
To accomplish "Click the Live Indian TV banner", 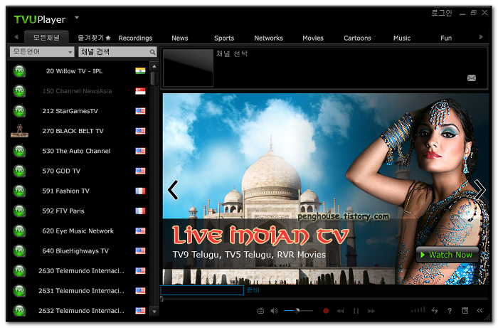I will click(326, 189).
